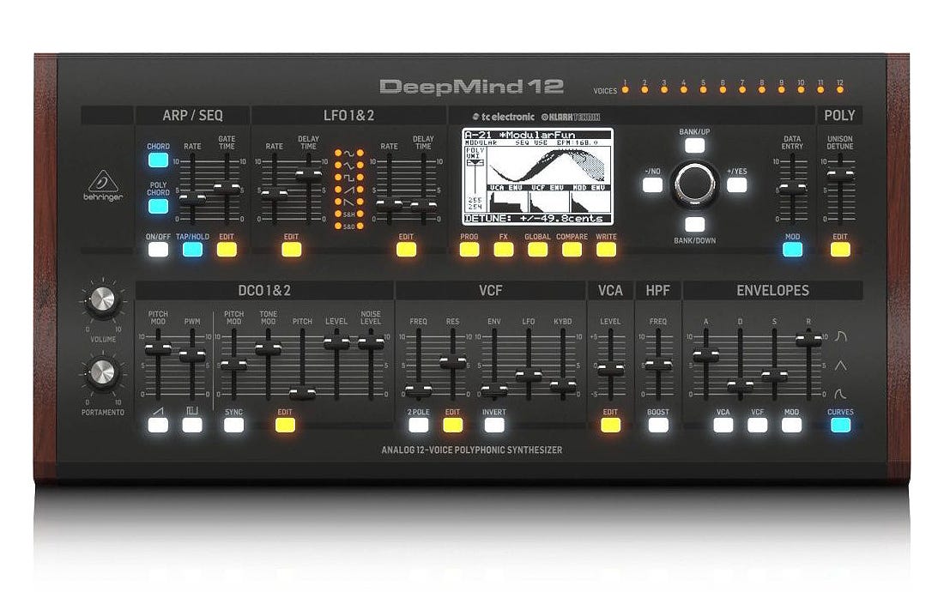Select the square wave LFO shape icon

[x=349, y=178]
